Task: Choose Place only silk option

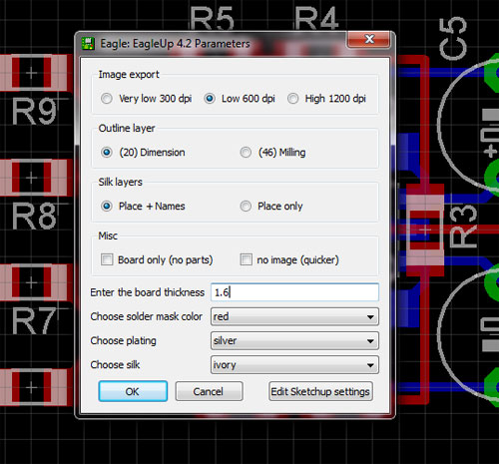Action: pyautogui.click(x=246, y=207)
